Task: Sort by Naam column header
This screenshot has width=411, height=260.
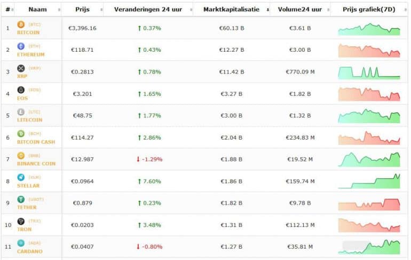Action: pos(37,9)
